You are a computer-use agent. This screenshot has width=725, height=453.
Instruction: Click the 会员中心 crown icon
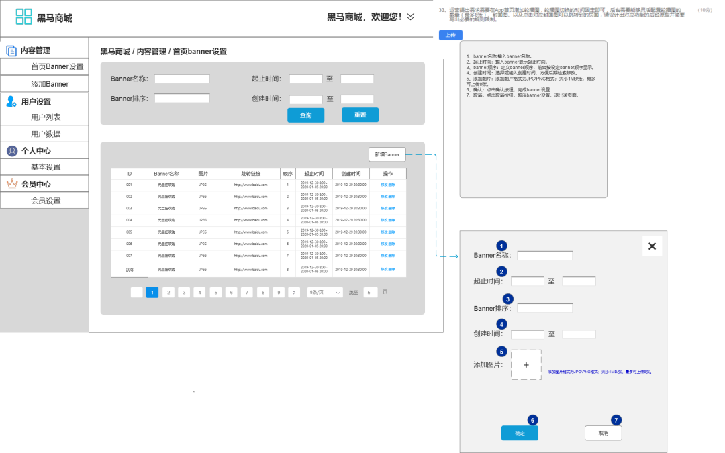pyautogui.click(x=12, y=183)
